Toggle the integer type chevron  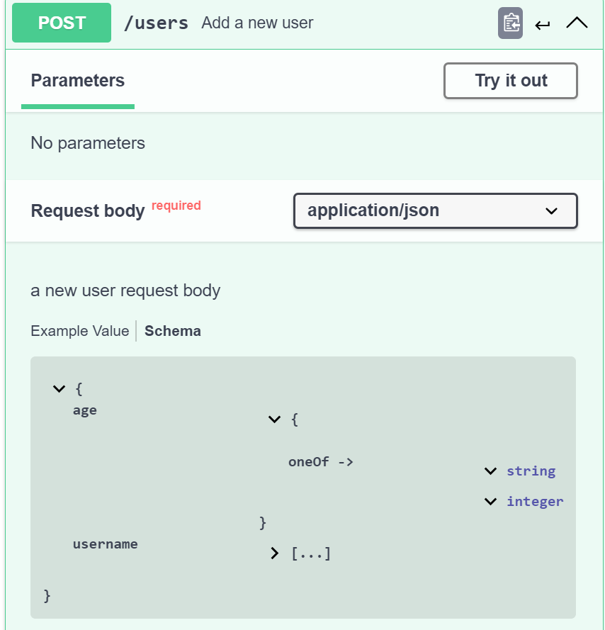click(x=490, y=502)
